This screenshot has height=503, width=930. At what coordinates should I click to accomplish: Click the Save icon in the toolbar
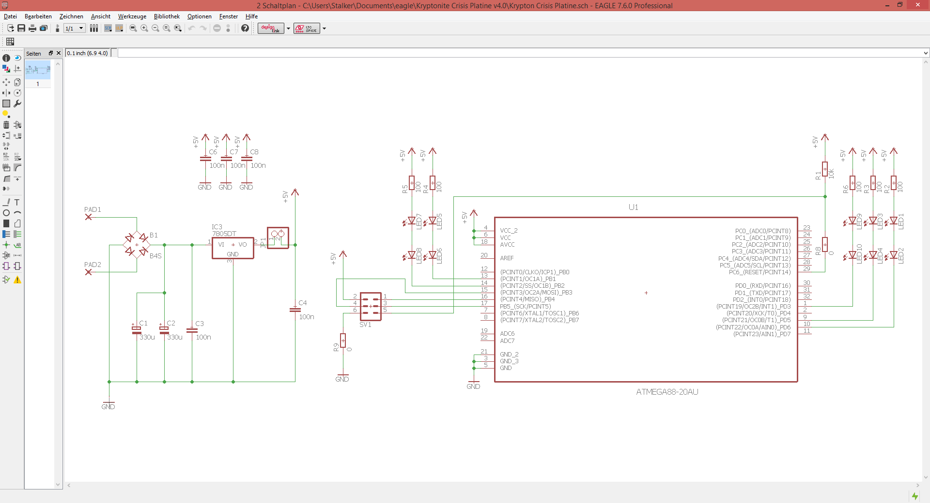(x=21, y=28)
